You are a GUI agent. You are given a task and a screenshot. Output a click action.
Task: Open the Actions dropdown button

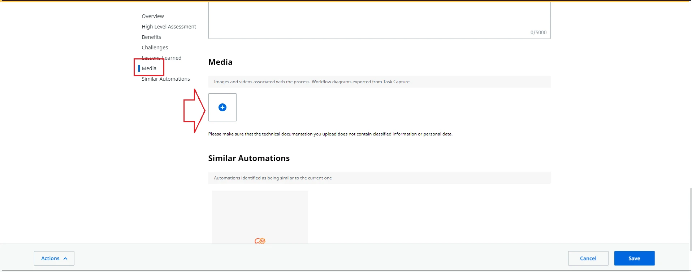(54, 258)
